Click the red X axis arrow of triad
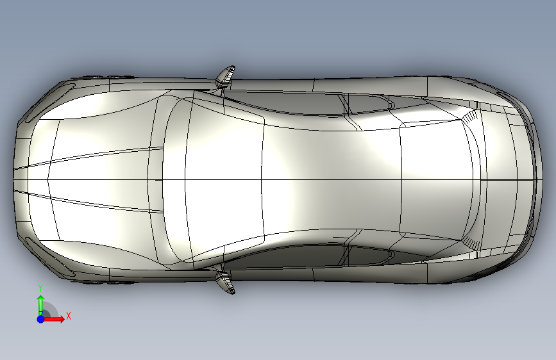The height and width of the screenshot is (360, 556). point(55,319)
